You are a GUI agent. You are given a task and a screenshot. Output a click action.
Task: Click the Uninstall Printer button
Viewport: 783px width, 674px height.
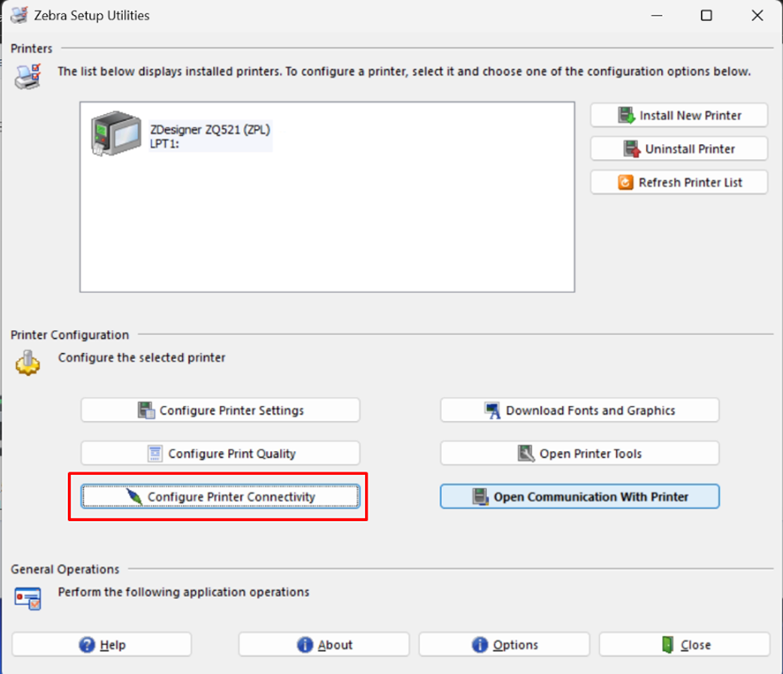(x=679, y=149)
